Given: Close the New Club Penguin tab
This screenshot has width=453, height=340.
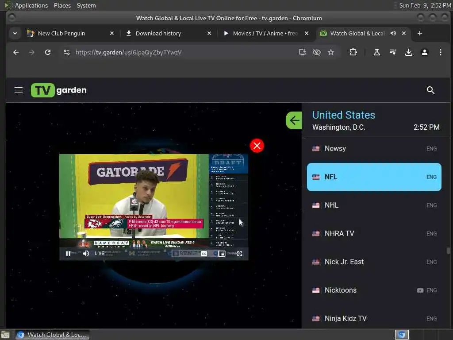Looking at the screenshot, I should (112, 34).
